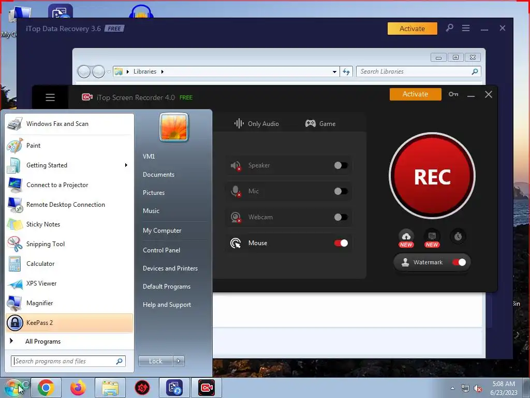The height and width of the screenshot is (398, 530).
Task: Open Google Chrome from taskbar
Action: [x=46, y=388]
